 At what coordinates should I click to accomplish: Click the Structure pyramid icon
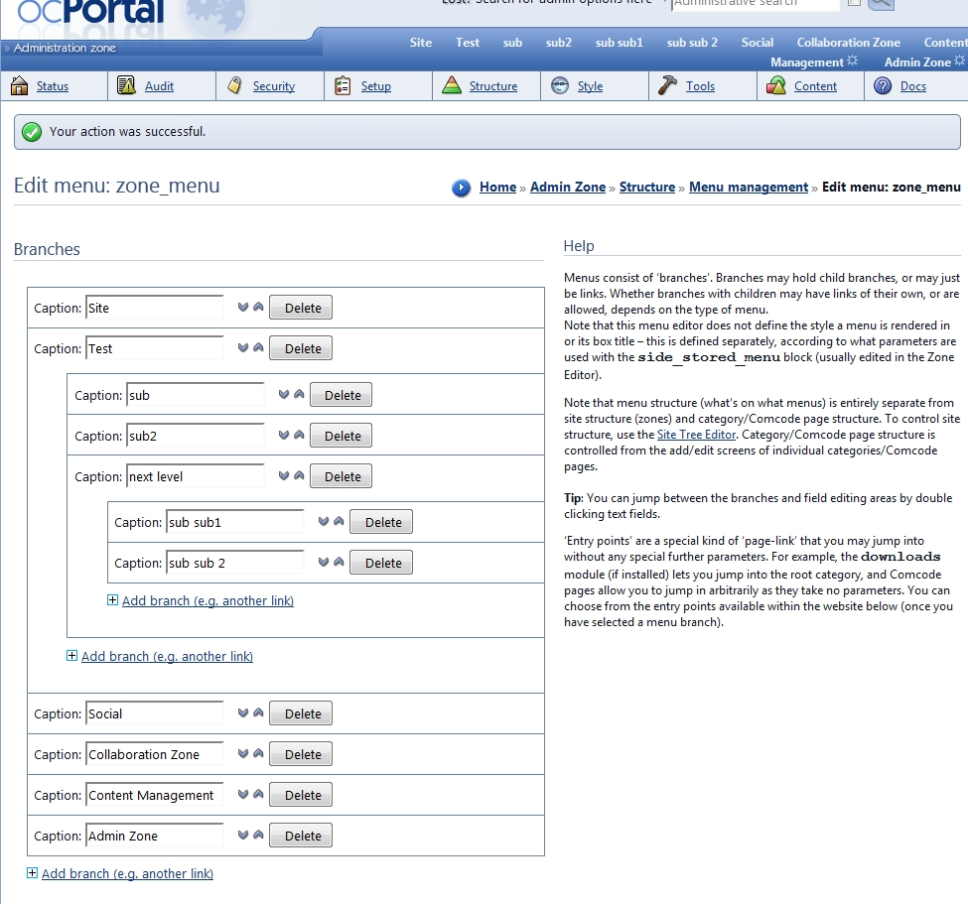[x=452, y=86]
